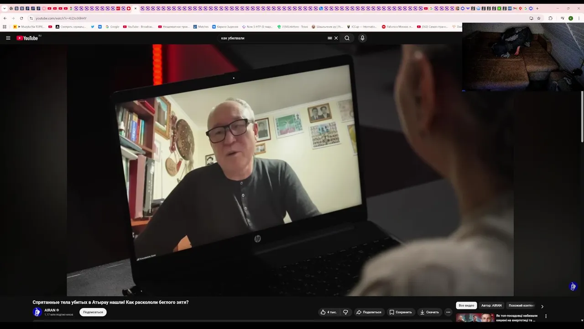The image size is (584, 329).
Task: Open the '(1)VLinkHero - Trovo' bookmark
Action: [x=292, y=27]
